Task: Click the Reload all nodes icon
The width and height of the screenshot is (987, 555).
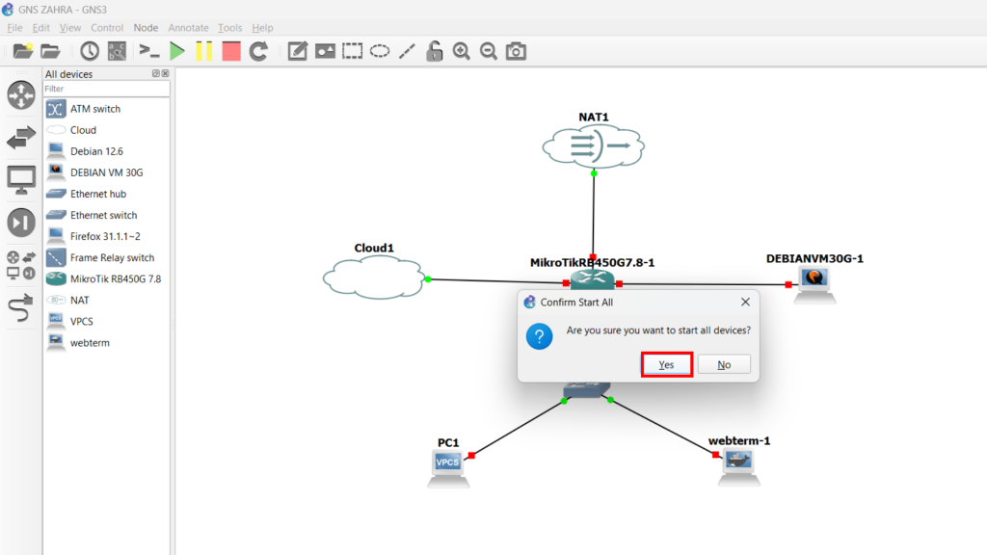Action: [258, 51]
